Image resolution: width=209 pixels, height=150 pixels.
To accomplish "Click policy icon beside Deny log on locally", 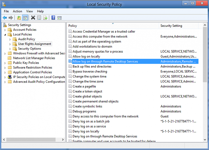I will [70, 131].
